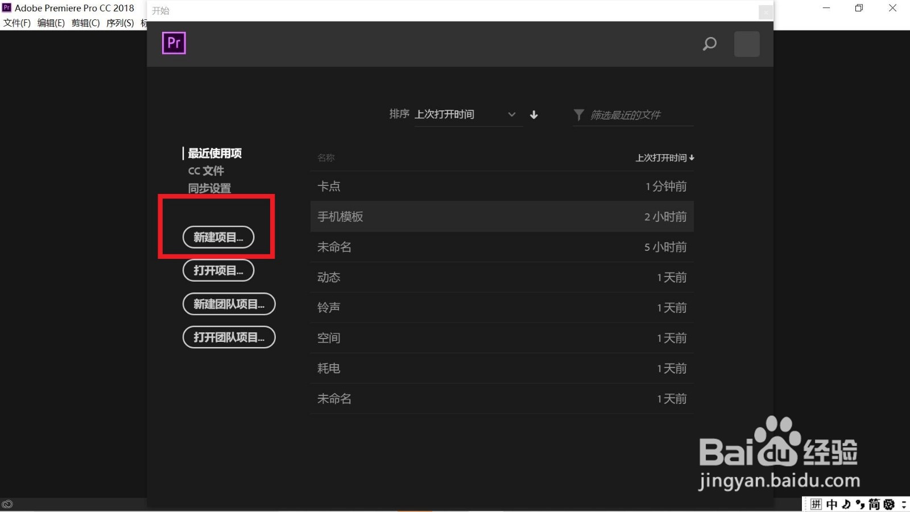This screenshot has height=512, width=910.
Task: Reverse sort order with the arrow icon
Action: (x=533, y=115)
